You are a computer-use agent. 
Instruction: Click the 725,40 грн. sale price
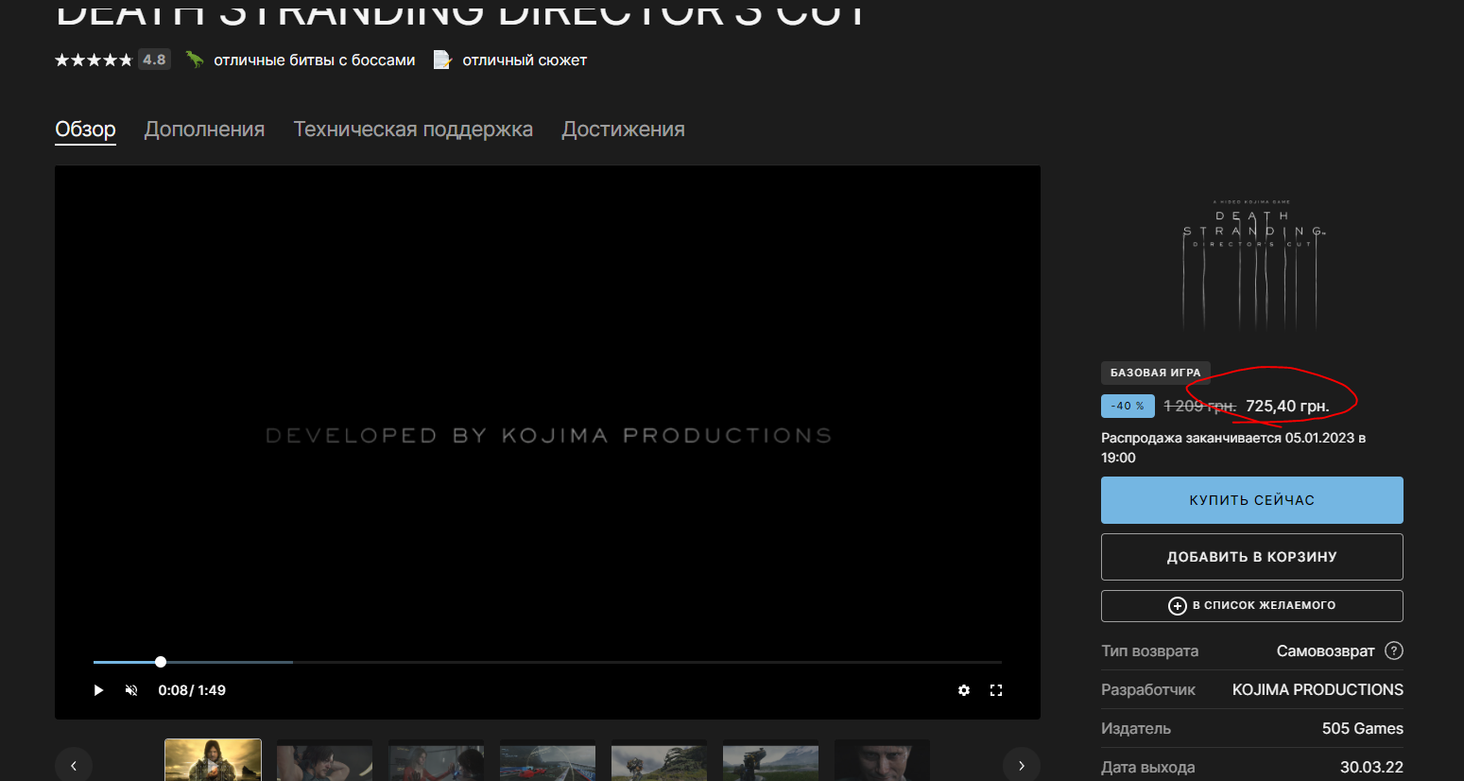pyautogui.click(x=1287, y=407)
